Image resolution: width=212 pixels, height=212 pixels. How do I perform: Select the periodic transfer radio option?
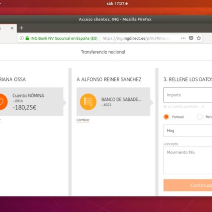point(200,117)
